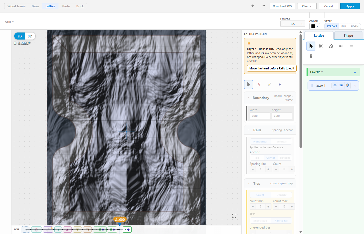The width and height of the screenshot is (364, 234).
Task: Switch canvas view to 3D
Action: (x=30, y=36)
